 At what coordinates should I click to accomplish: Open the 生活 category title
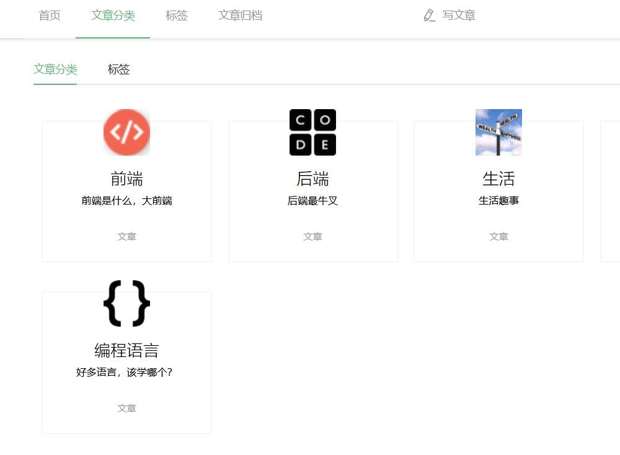point(498,179)
